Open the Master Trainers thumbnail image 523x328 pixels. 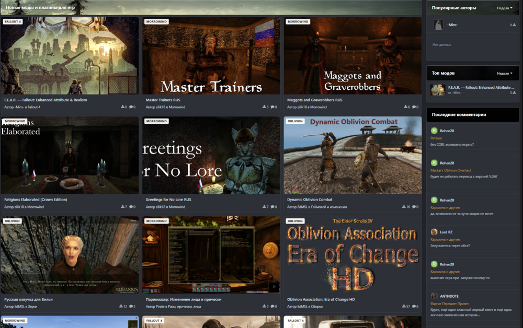point(211,55)
